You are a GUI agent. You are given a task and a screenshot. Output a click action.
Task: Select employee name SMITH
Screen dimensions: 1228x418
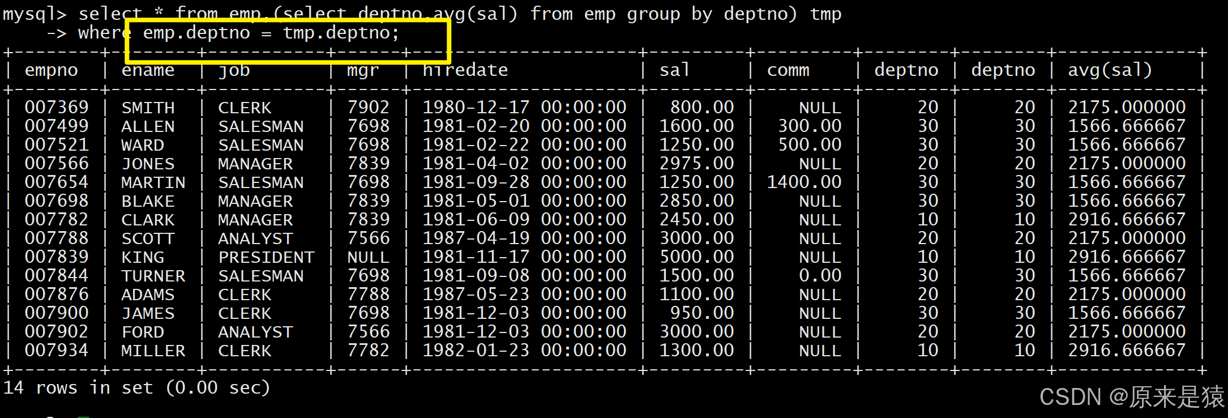[x=148, y=108]
